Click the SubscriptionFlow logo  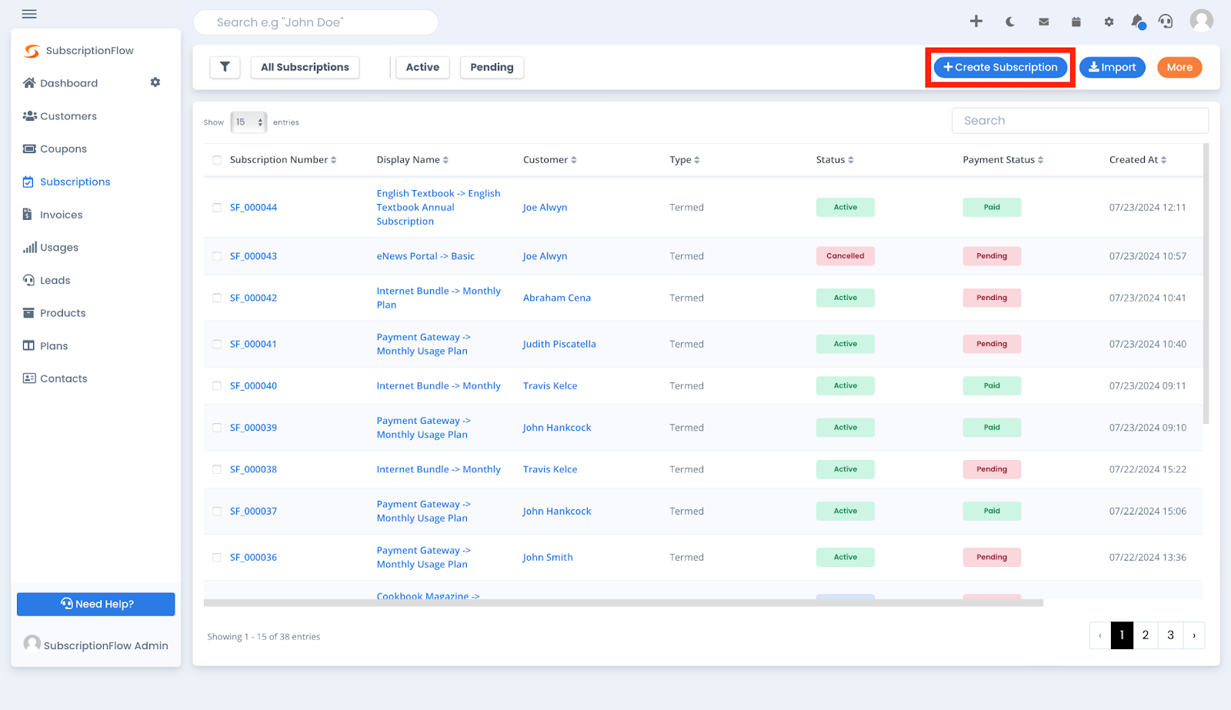pos(78,51)
